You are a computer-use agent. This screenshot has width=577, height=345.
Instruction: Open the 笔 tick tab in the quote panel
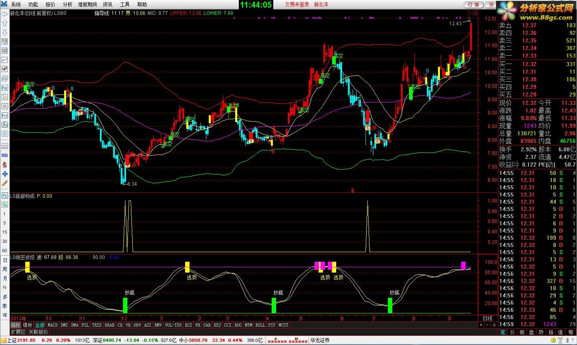pos(503,332)
